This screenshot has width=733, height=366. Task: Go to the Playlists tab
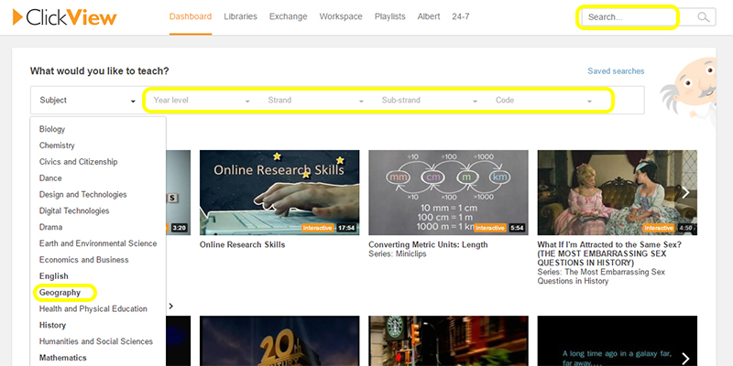pyautogui.click(x=389, y=16)
